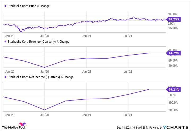Click the Dec 14 2021, 10:34AM EST timestamp
191x131 pixels.
click(132, 128)
